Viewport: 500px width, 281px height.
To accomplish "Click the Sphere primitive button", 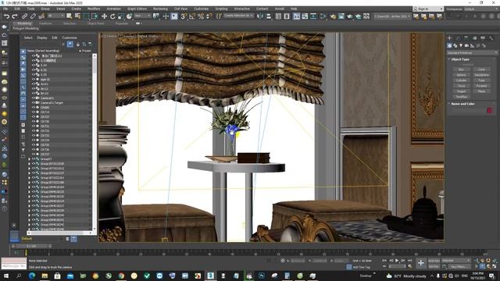I will tap(461, 75).
